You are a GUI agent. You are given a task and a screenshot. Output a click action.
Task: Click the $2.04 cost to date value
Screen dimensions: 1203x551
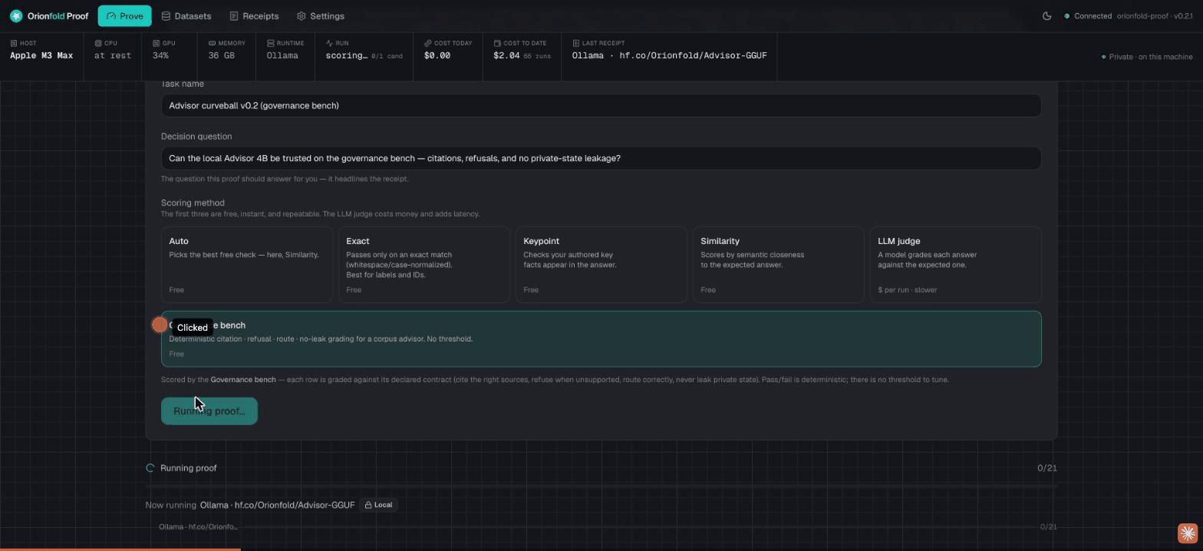click(506, 55)
